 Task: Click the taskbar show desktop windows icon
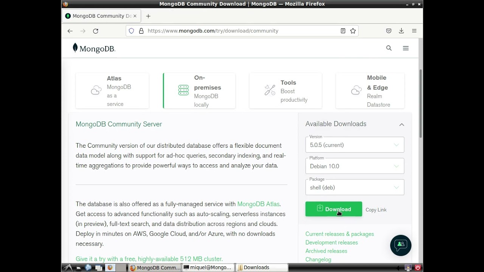click(x=99, y=267)
